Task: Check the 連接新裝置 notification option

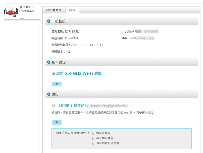Action: [94, 133]
